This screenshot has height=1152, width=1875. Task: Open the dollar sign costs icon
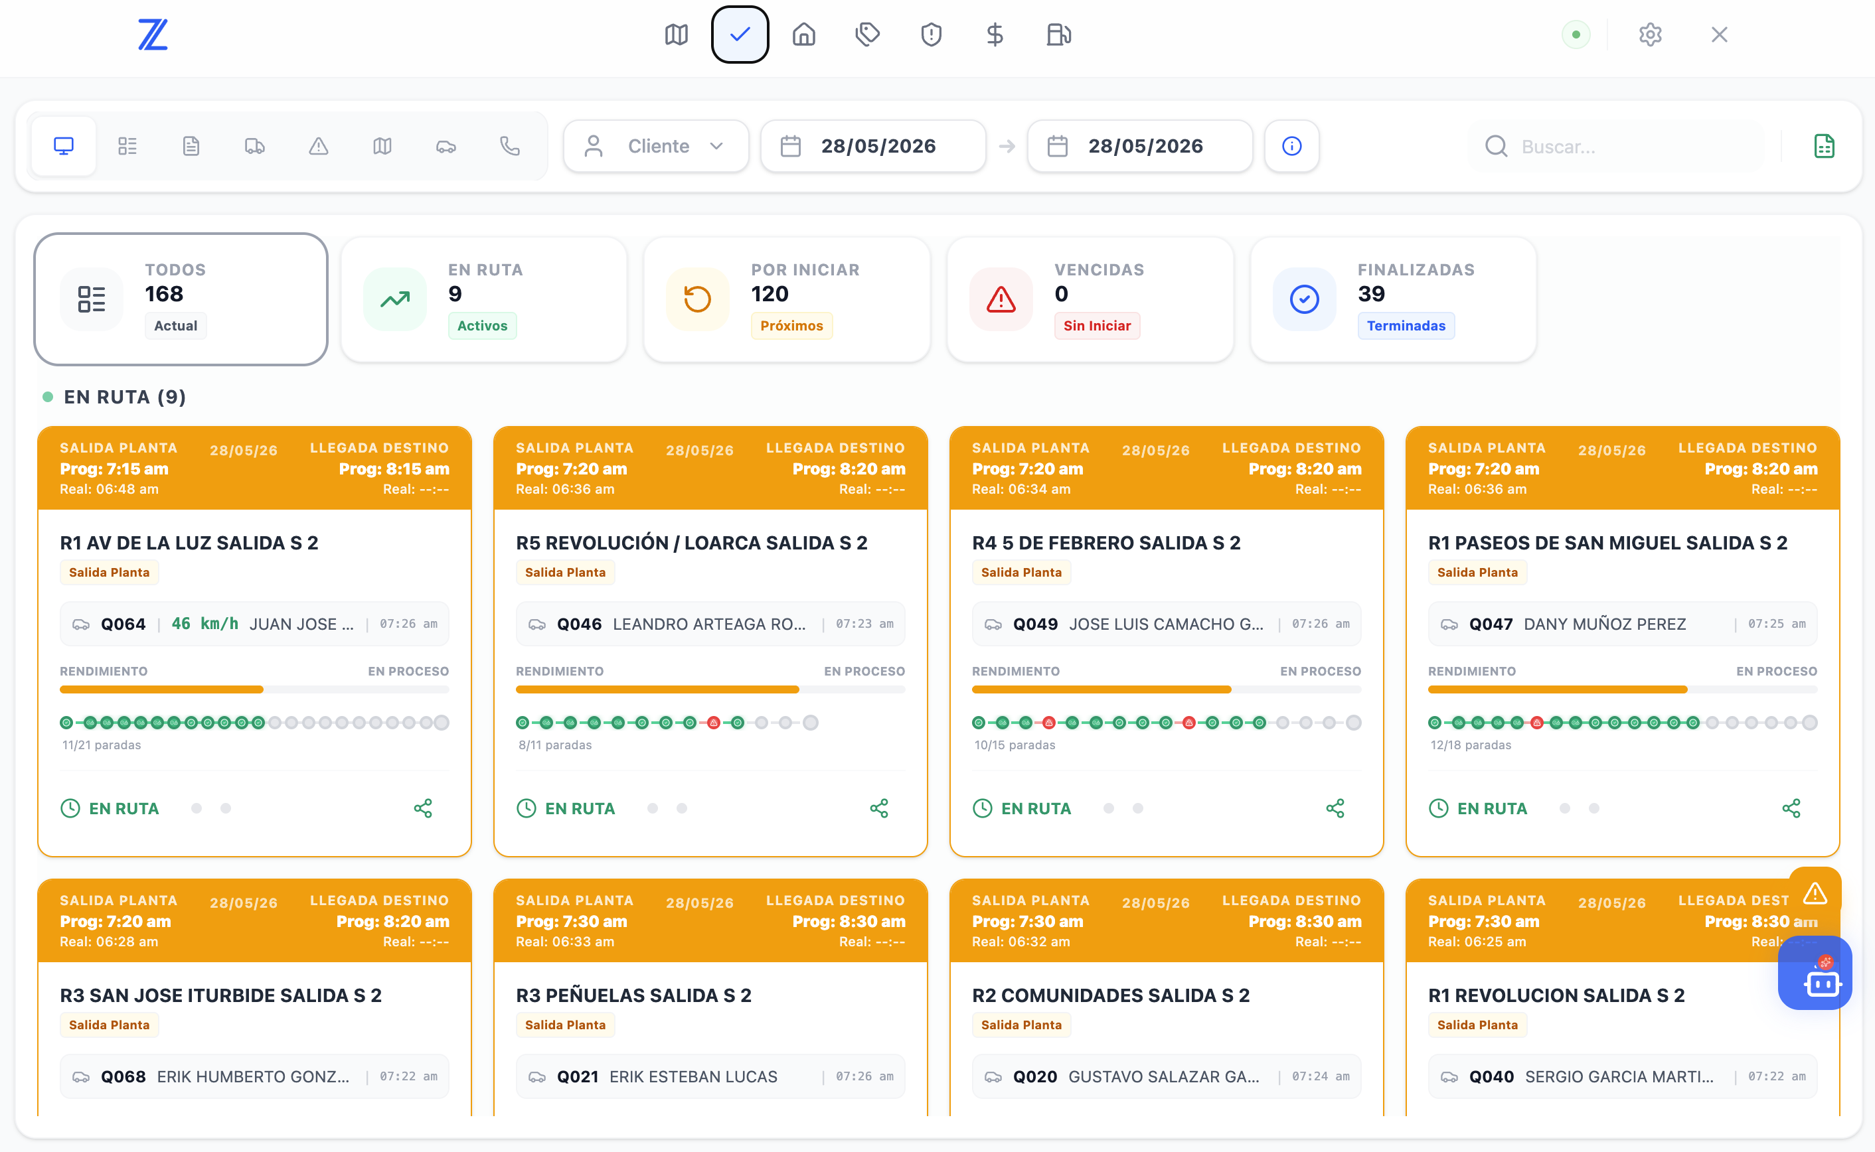coord(995,35)
